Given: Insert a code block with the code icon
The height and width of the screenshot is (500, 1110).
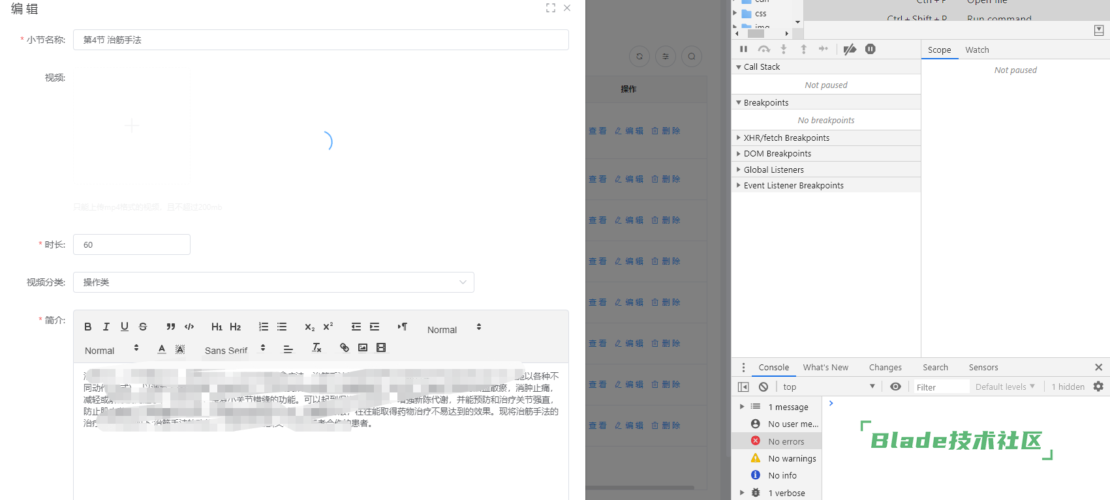Looking at the screenshot, I should coord(189,327).
